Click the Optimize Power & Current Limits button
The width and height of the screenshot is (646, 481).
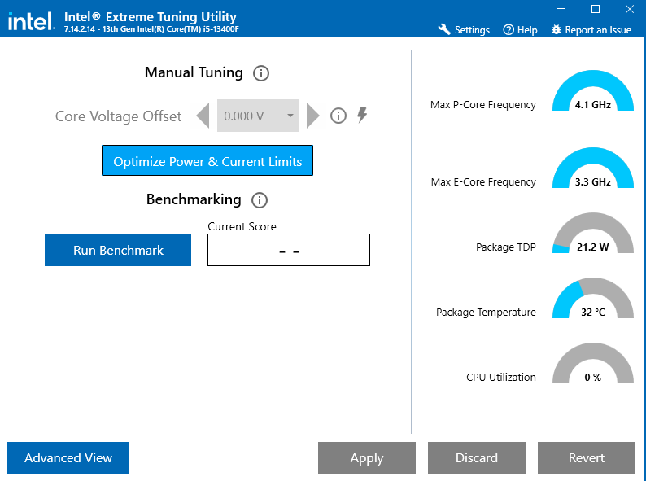tap(207, 160)
